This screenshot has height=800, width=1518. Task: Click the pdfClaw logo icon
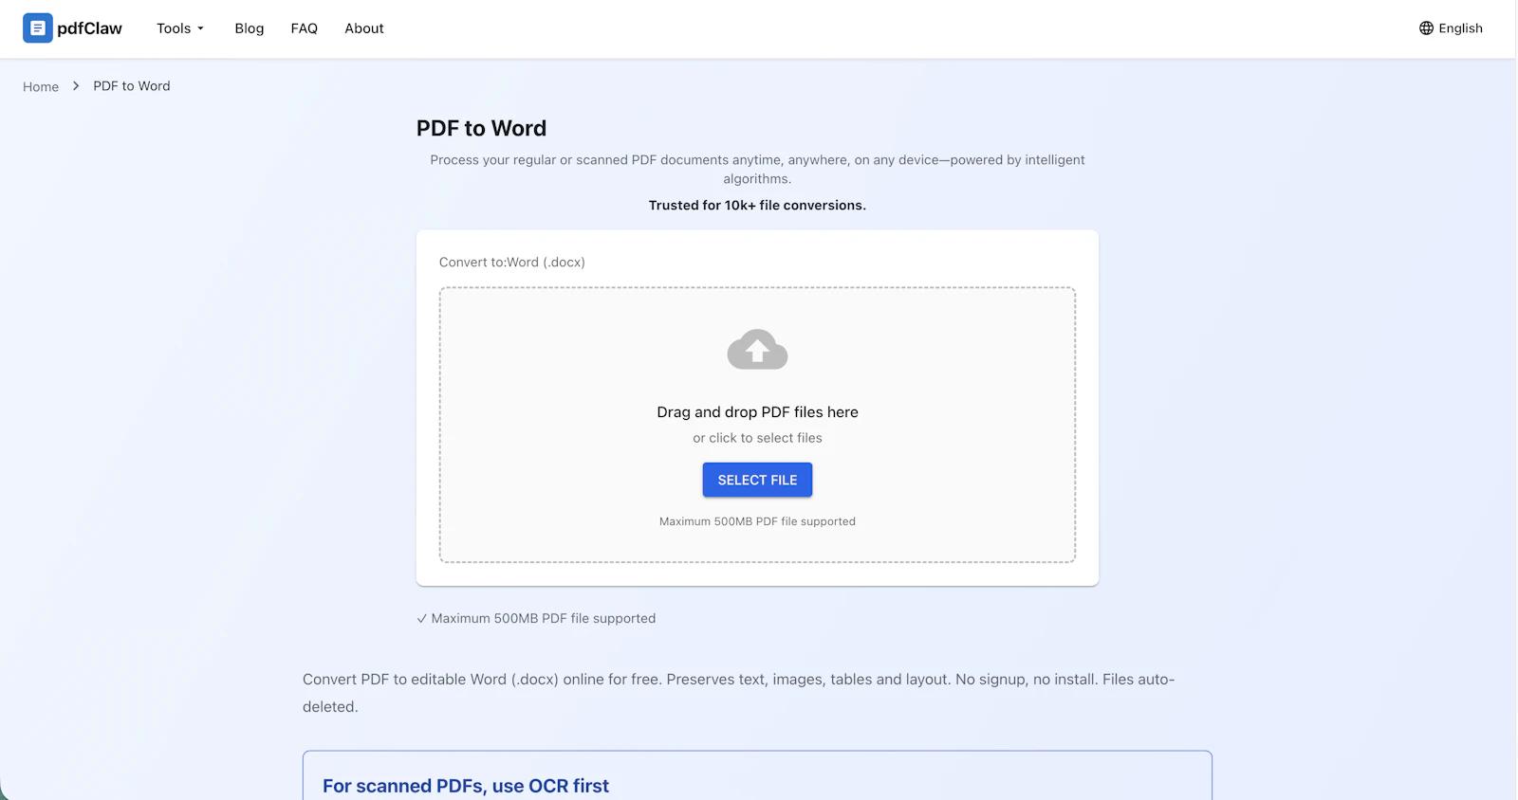point(38,28)
